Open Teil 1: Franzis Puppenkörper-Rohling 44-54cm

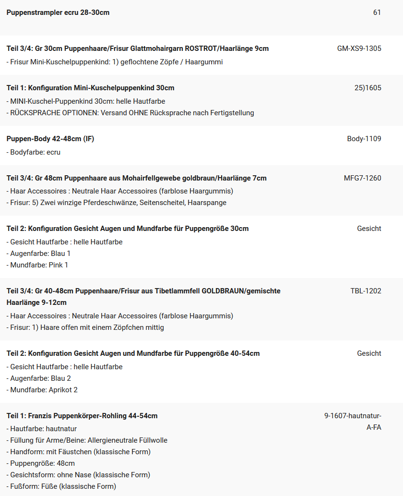coord(82,416)
